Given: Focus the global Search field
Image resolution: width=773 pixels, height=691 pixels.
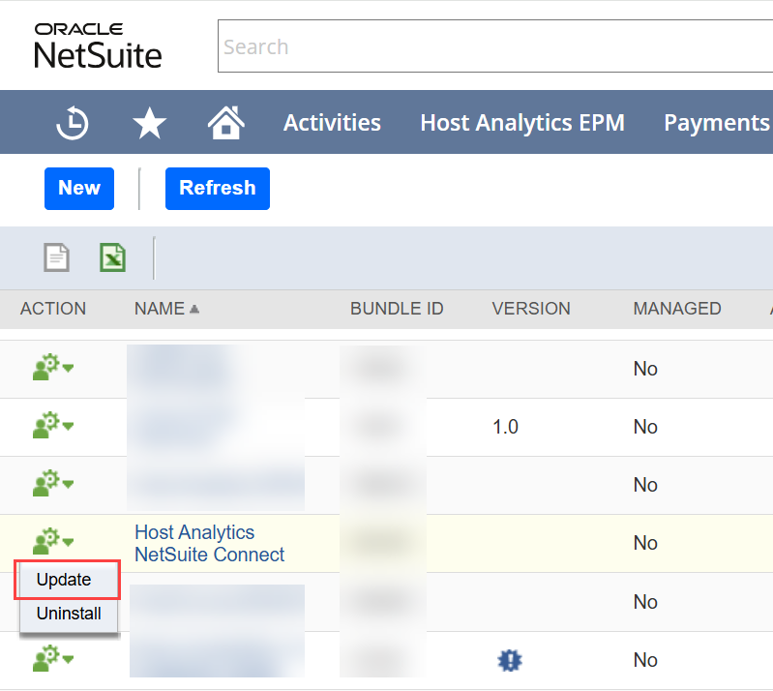Looking at the screenshot, I should tap(495, 46).
